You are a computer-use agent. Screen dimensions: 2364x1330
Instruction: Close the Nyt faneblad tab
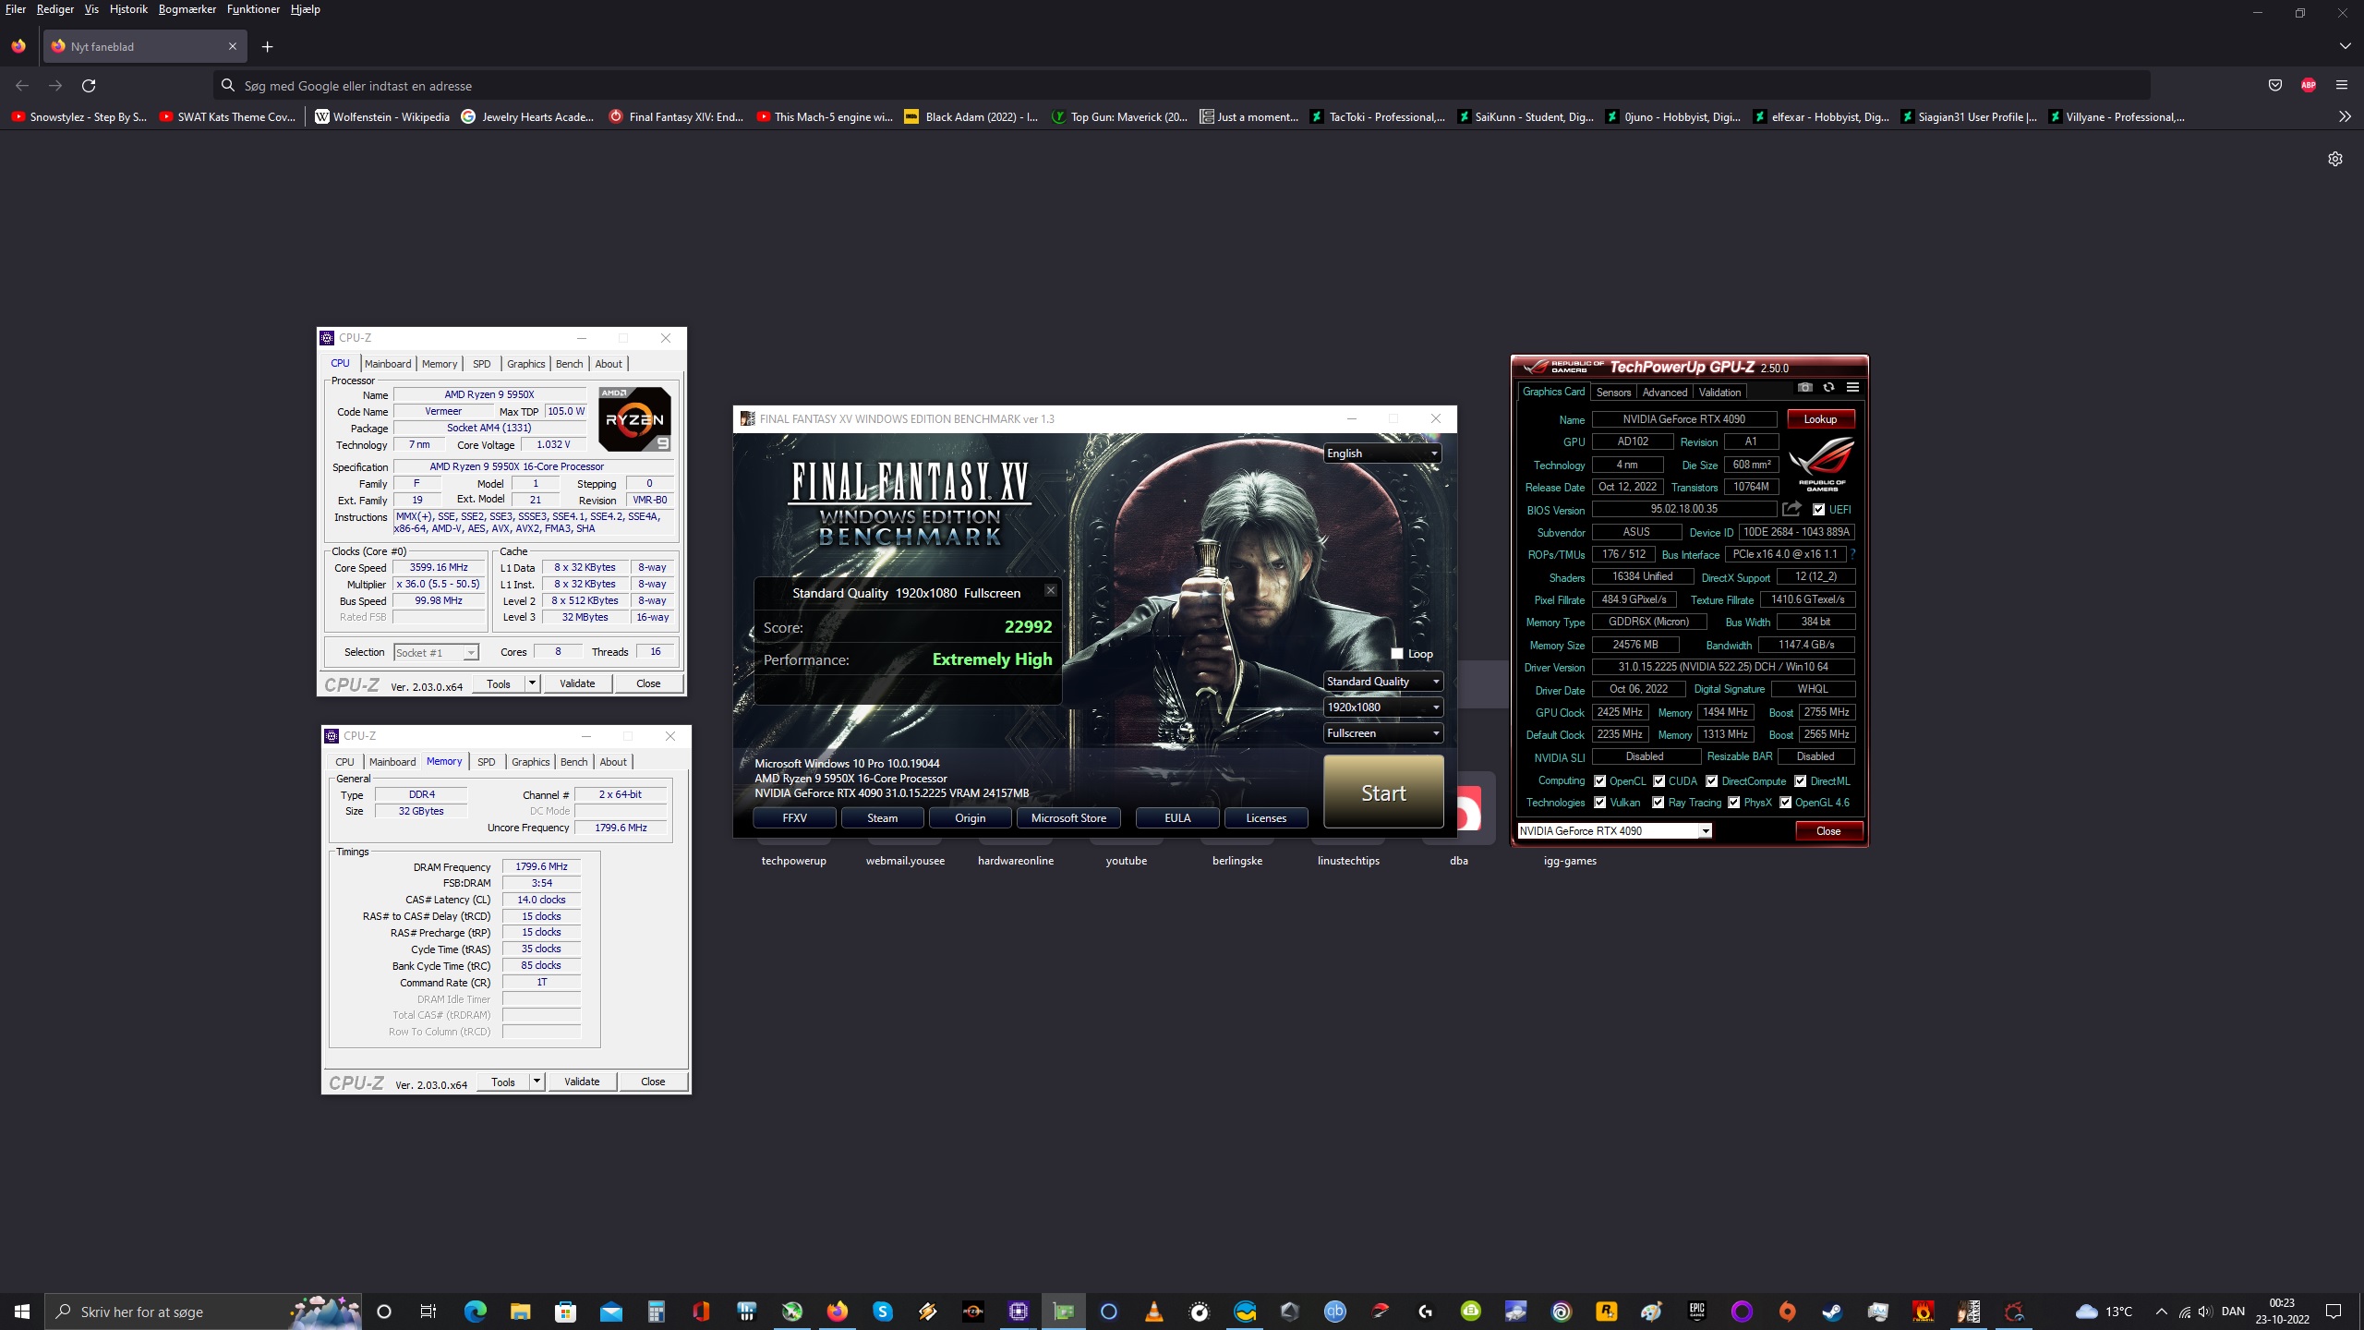(x=233, y=46)
